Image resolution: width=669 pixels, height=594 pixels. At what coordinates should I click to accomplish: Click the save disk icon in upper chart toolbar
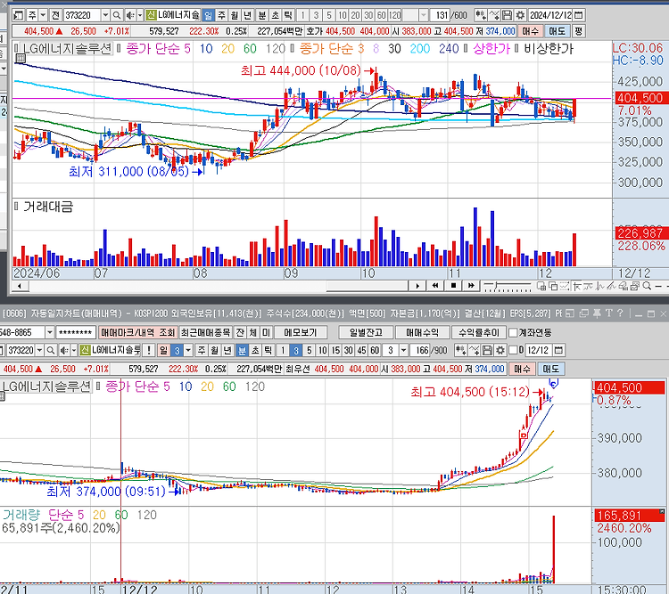coord(508,16)
